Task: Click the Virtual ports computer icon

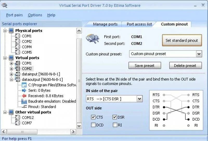Action: (11, 58)
